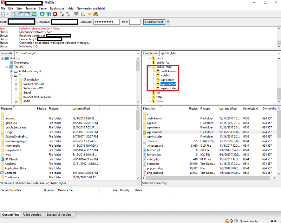Click the encryption lock status icon
This screenshot has height=223, width=281.
coord(227,221)
